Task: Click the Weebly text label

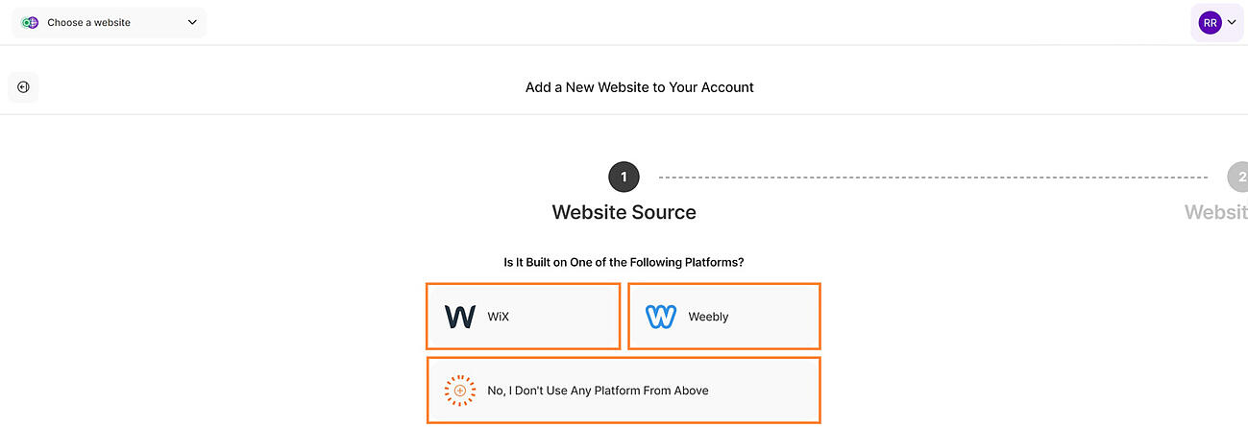Action: tap(708, 317)
